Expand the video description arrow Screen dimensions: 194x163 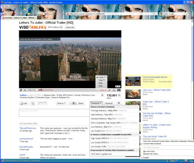coord(102,95)
